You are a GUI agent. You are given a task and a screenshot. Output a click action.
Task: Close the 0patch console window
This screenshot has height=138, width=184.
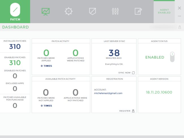pos(179,8)
